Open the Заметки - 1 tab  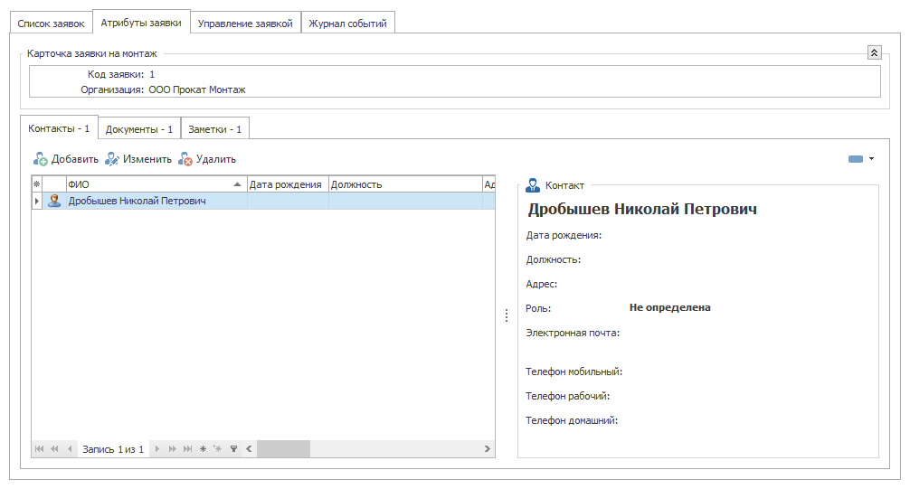pos(214,129)
